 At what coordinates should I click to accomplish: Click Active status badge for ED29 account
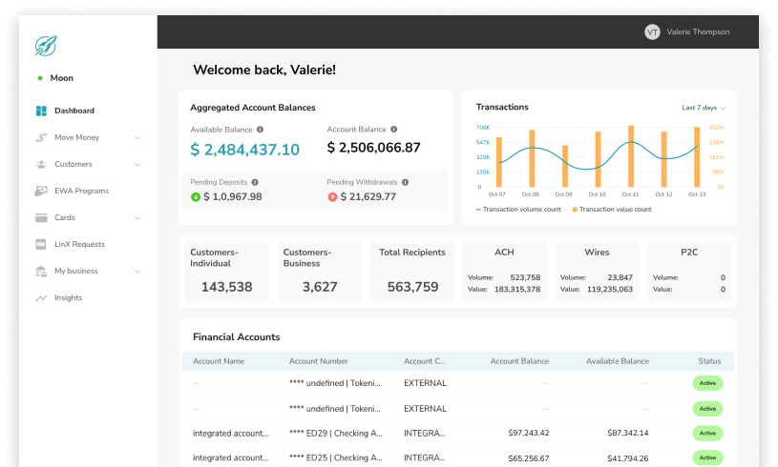(x=707, y=433)
